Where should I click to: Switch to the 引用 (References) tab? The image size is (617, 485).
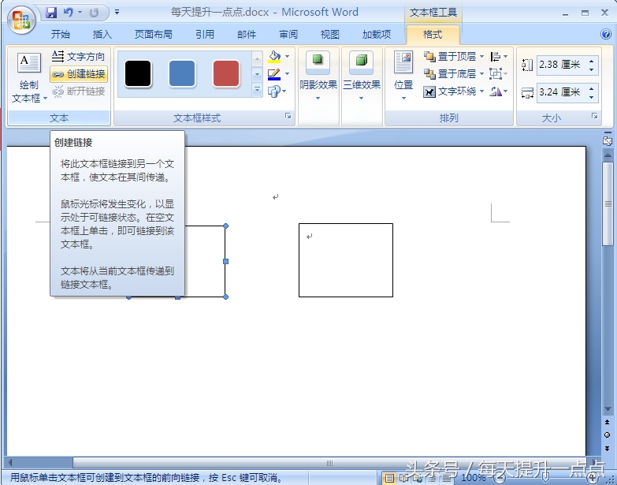205,35
